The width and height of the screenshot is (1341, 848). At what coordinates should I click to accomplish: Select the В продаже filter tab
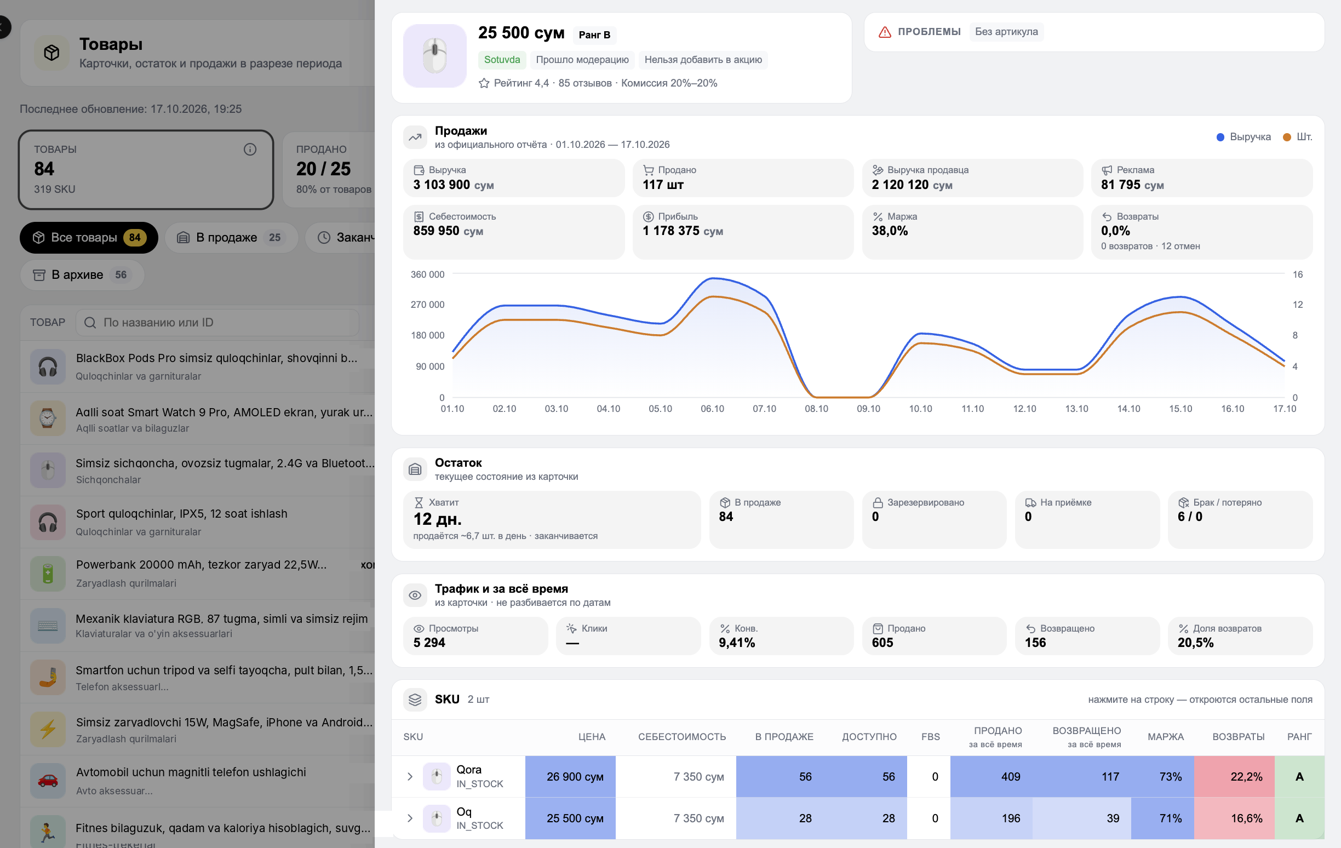pyautogui.click(x=231, y=238)
